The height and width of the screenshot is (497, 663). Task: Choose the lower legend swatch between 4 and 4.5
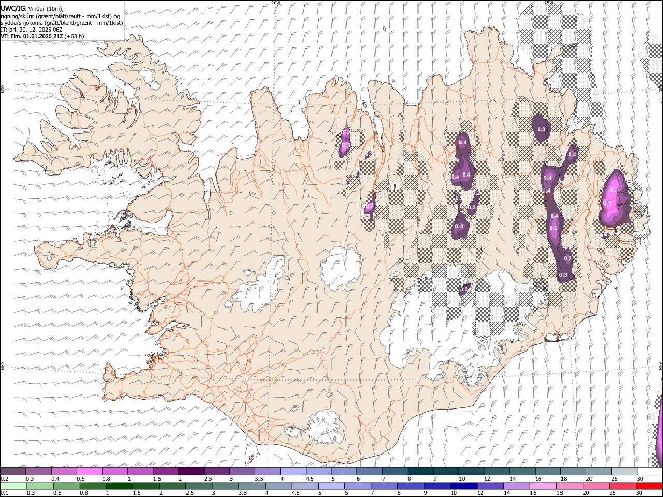click(278, 486)
